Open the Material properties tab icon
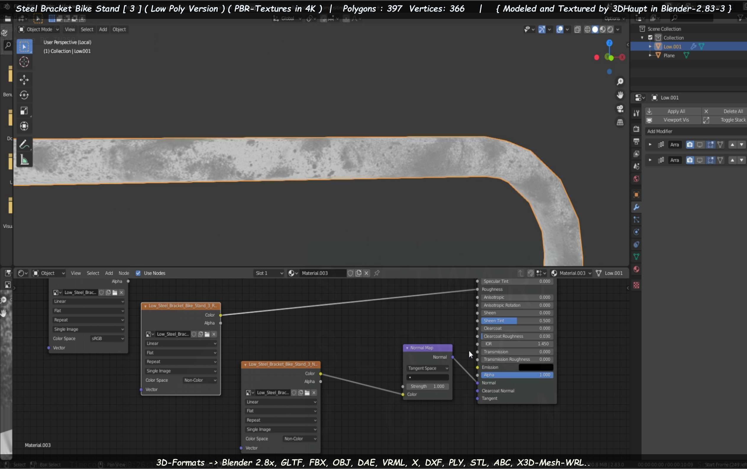This screenshot has width=747, height=469. click(636, 269)
